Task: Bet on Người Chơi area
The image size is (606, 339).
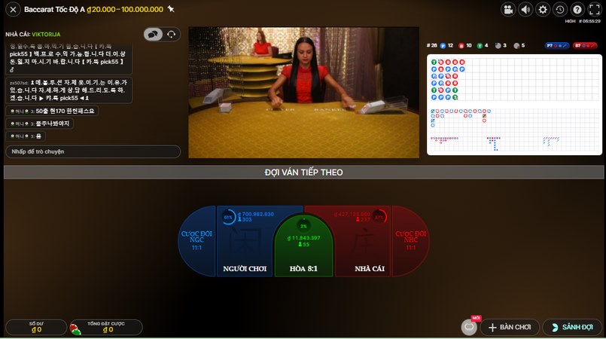Action: tap(245, 249)
